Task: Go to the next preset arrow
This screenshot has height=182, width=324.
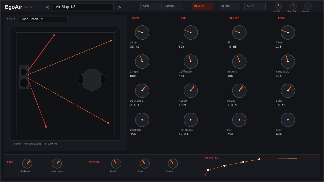Action: click(120, 7)
